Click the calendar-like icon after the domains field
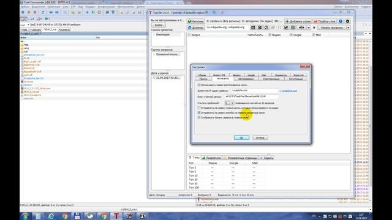 pos(253,28)
